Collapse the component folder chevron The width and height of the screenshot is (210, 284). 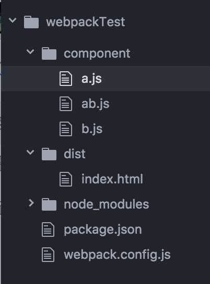click(30, 52)
